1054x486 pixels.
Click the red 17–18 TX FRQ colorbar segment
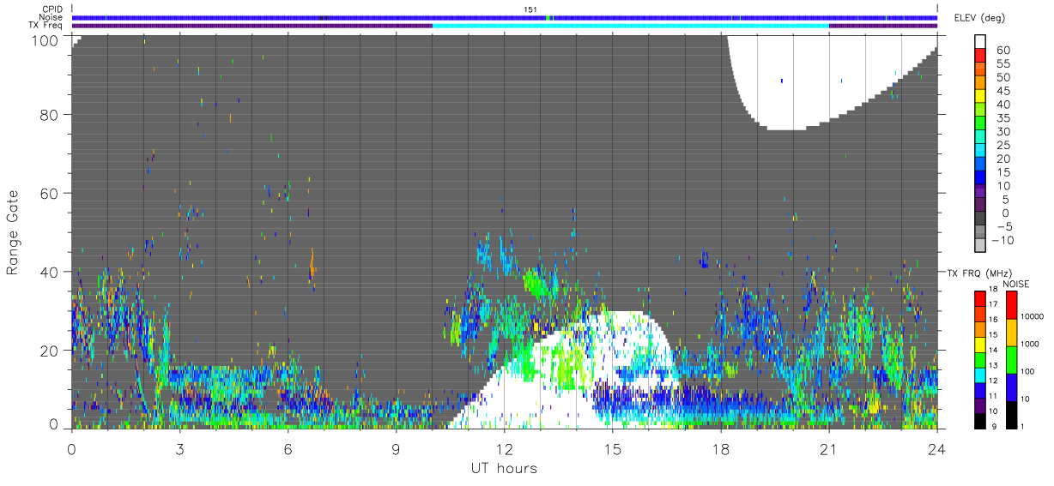pos(980,298)
